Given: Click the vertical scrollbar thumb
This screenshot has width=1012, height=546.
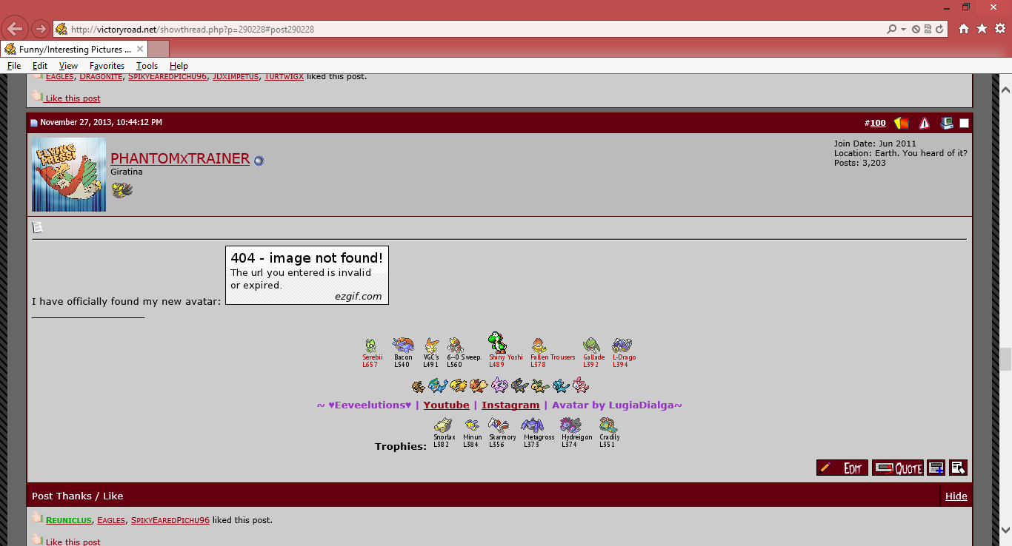Looking at the screenshot, I should coord(1005,359).
